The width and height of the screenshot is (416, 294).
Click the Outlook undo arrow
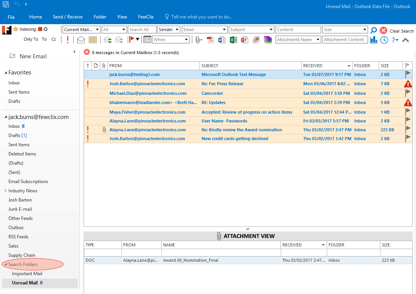point(17,4)
